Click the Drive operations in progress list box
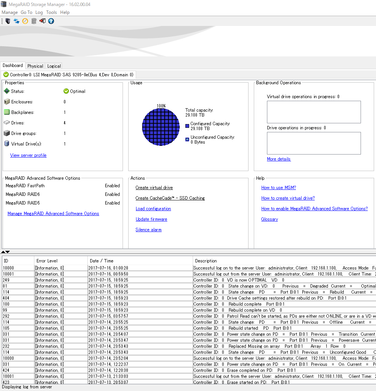Viewport: 376px width, 391px height. coord(314,143)
